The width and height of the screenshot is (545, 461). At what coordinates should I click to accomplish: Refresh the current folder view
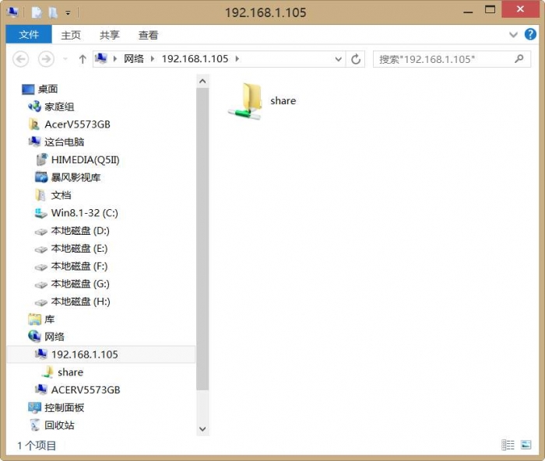tap(356, 59)
